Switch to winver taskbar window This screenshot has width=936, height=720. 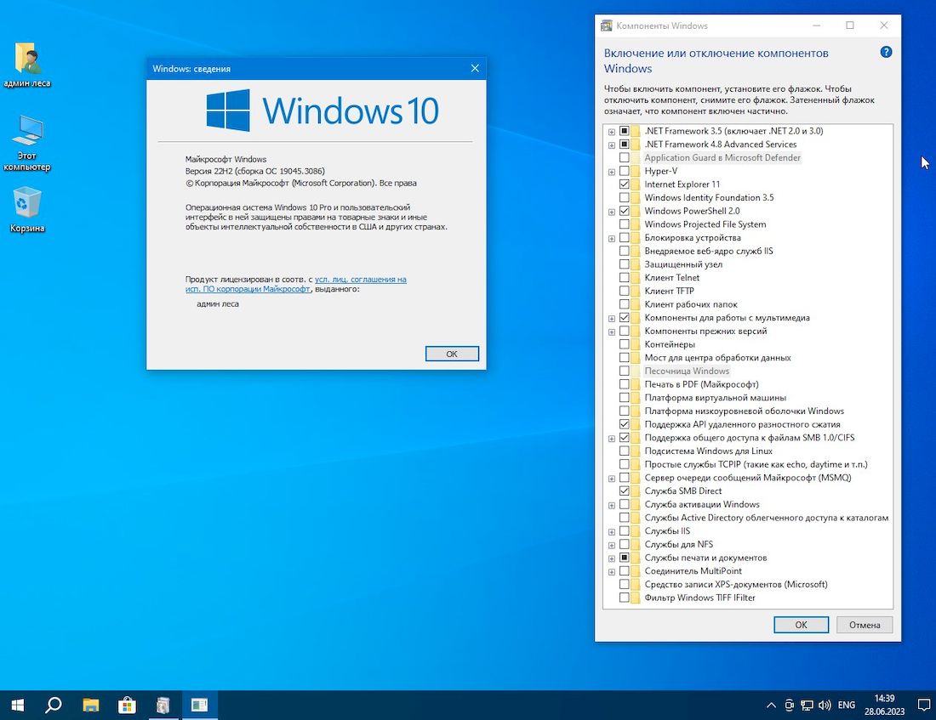[199, 705]
